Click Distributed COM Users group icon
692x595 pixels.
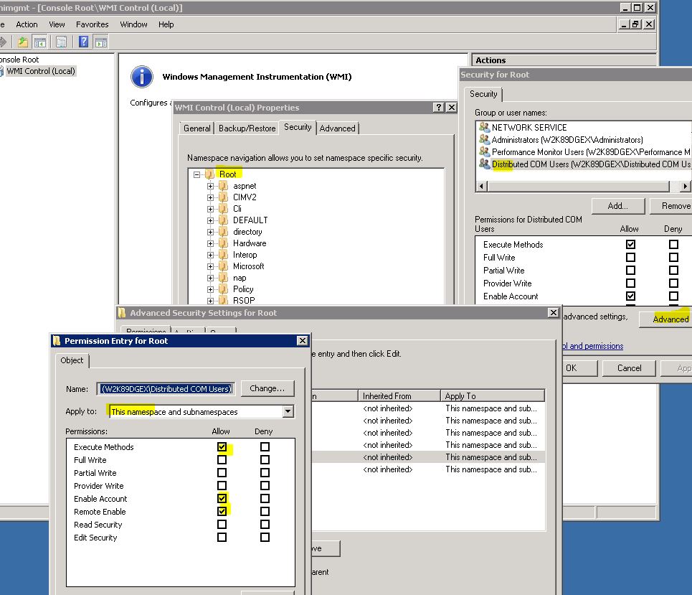click(x=485, y=164)
